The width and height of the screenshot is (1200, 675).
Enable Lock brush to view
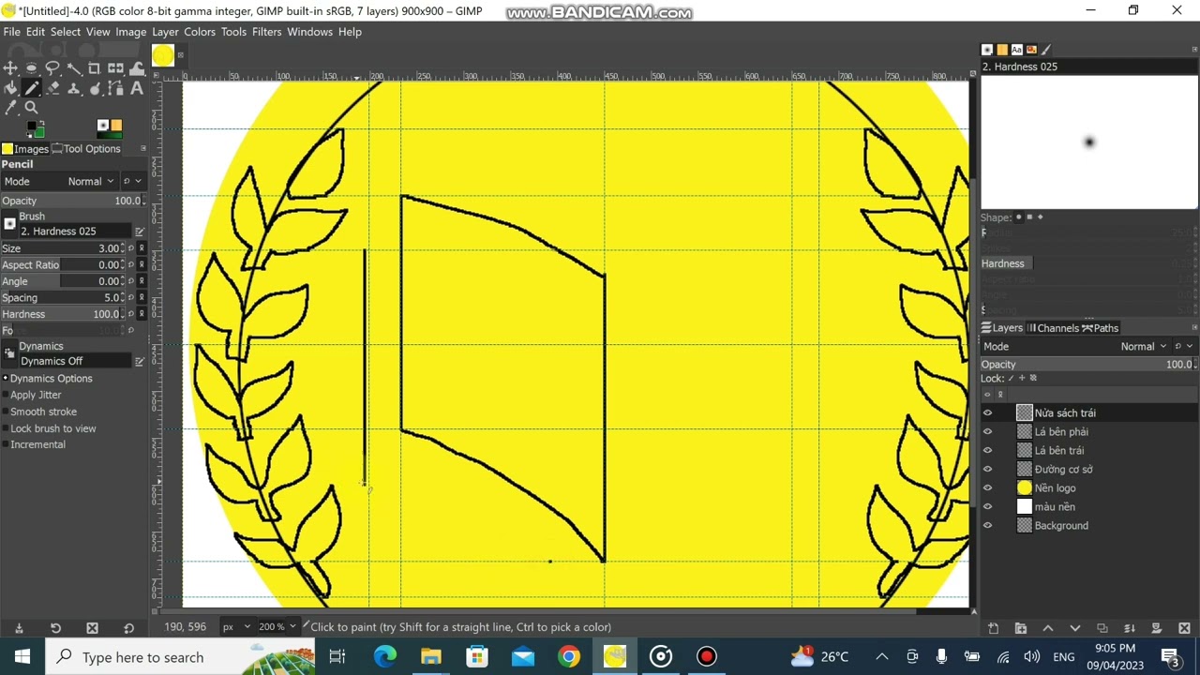point(5,428)
